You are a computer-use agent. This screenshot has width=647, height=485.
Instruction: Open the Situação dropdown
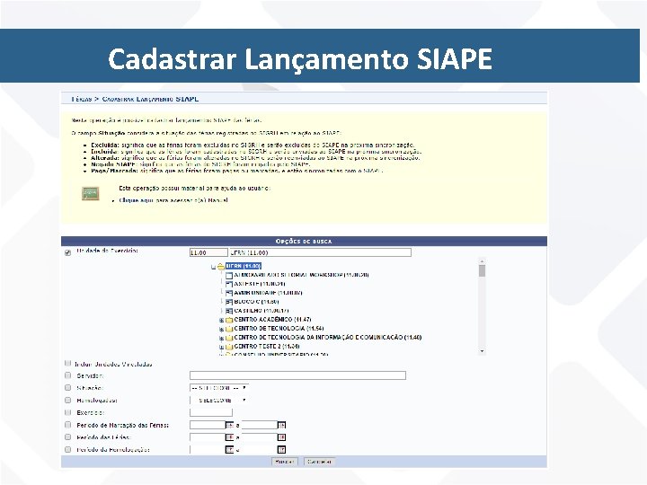(x=219, y=388)
